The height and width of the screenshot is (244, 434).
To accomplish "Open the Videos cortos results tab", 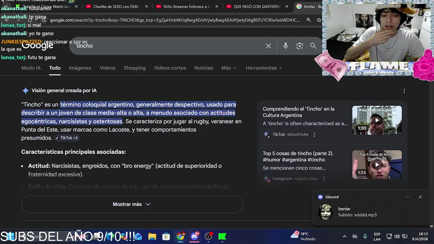I will pos(170,68).
